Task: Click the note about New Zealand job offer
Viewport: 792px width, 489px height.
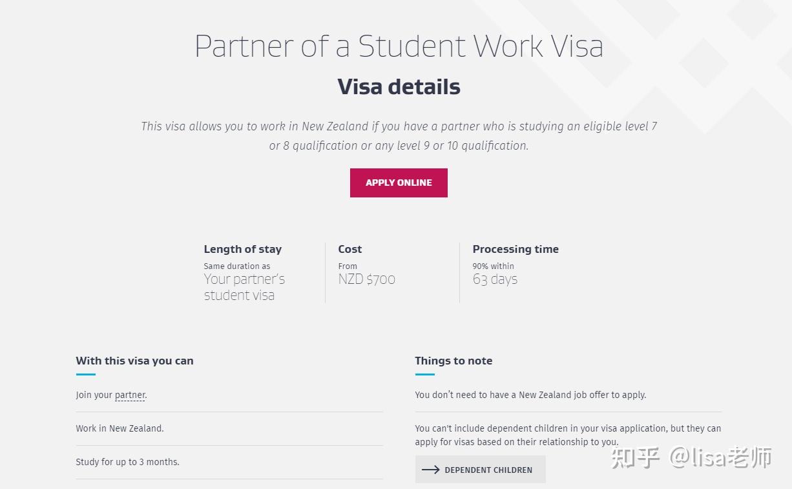Action: [530, 395]
